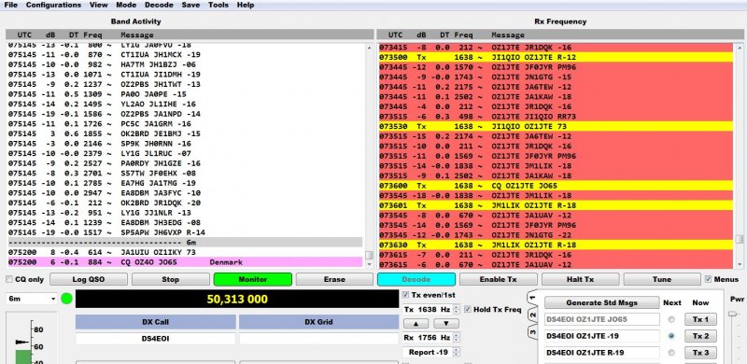Select the yellow row JI1QIO OZ1JTE R-12
The height and width of the screenshot is (364, 747).
tap(556, 57)
